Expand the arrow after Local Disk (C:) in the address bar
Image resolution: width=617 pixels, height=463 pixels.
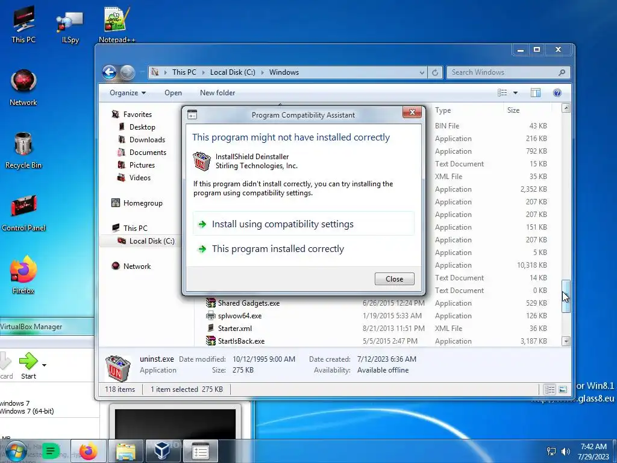[263, 72]
